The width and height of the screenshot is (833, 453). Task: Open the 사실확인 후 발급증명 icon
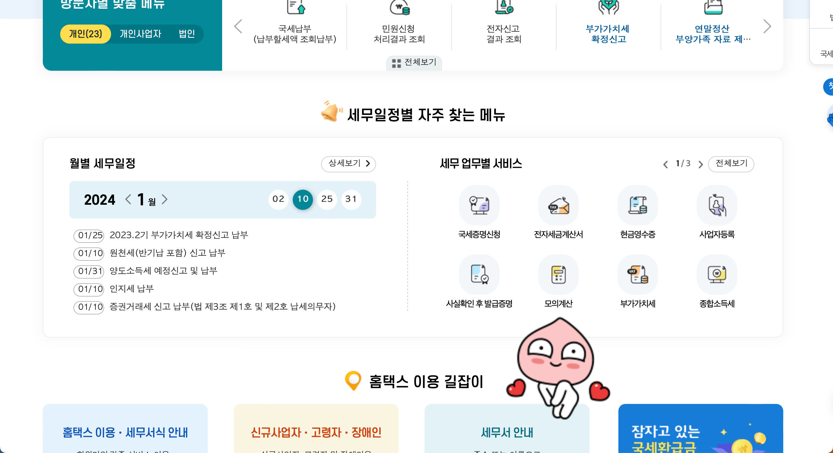tap(479, 275)
